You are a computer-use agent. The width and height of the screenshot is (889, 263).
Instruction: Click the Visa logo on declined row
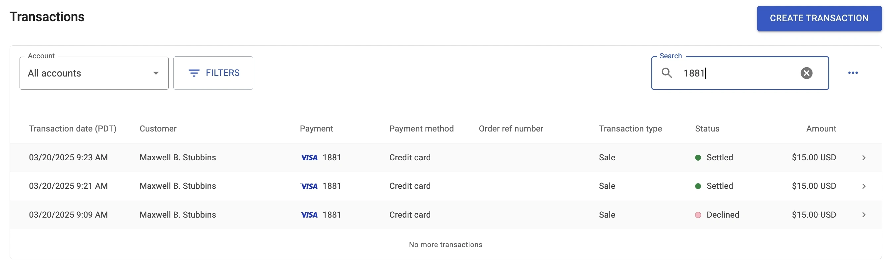click(x=309, y=215)
